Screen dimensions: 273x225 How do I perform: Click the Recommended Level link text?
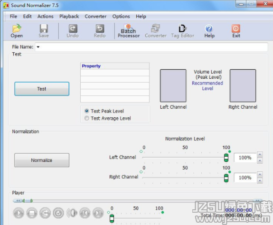207,86
